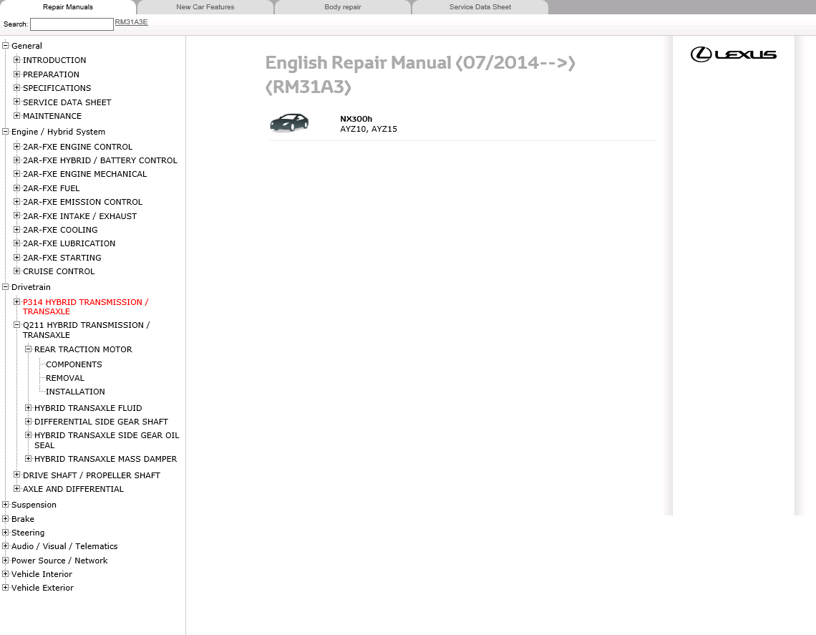Expand the 2AR-FXE STARTING node
Screen dimensions: 816x635
click(17, 257)
